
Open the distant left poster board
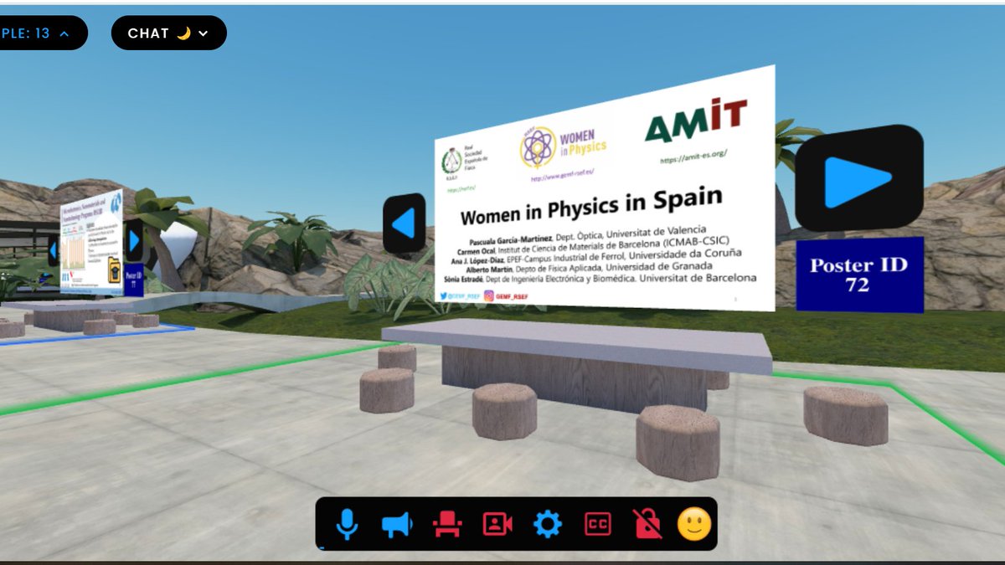point(91,241)
